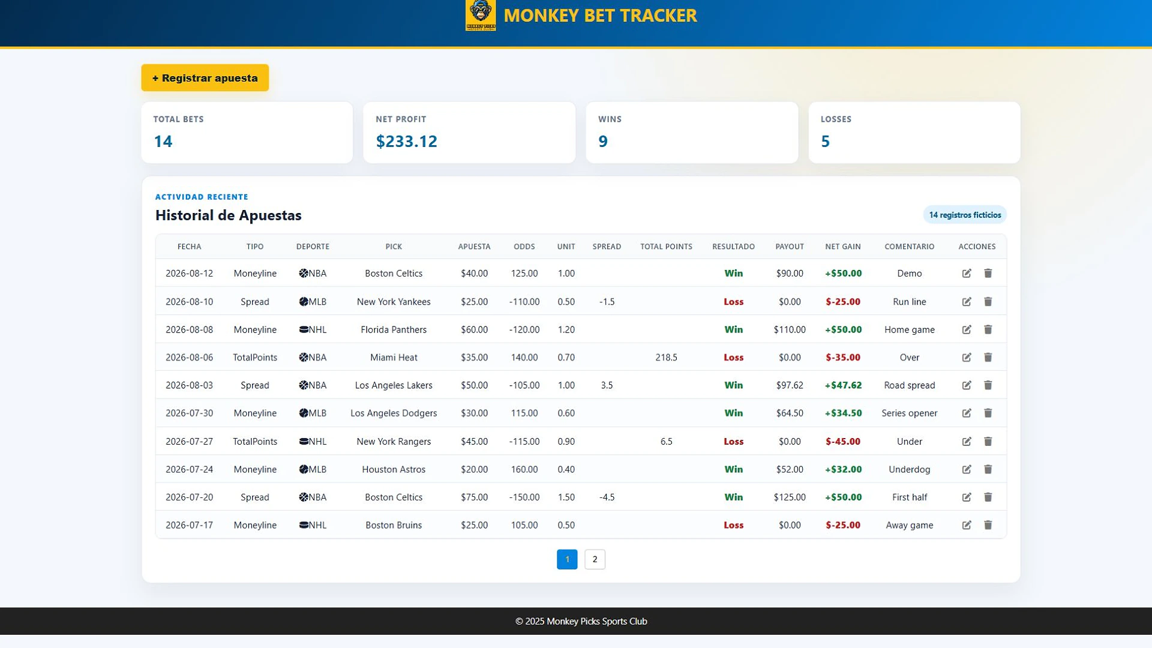Screen dimensions: 1152x648
Task: Edit the Los Angeles Dodgers bet
Action: (x=967, y=413)
